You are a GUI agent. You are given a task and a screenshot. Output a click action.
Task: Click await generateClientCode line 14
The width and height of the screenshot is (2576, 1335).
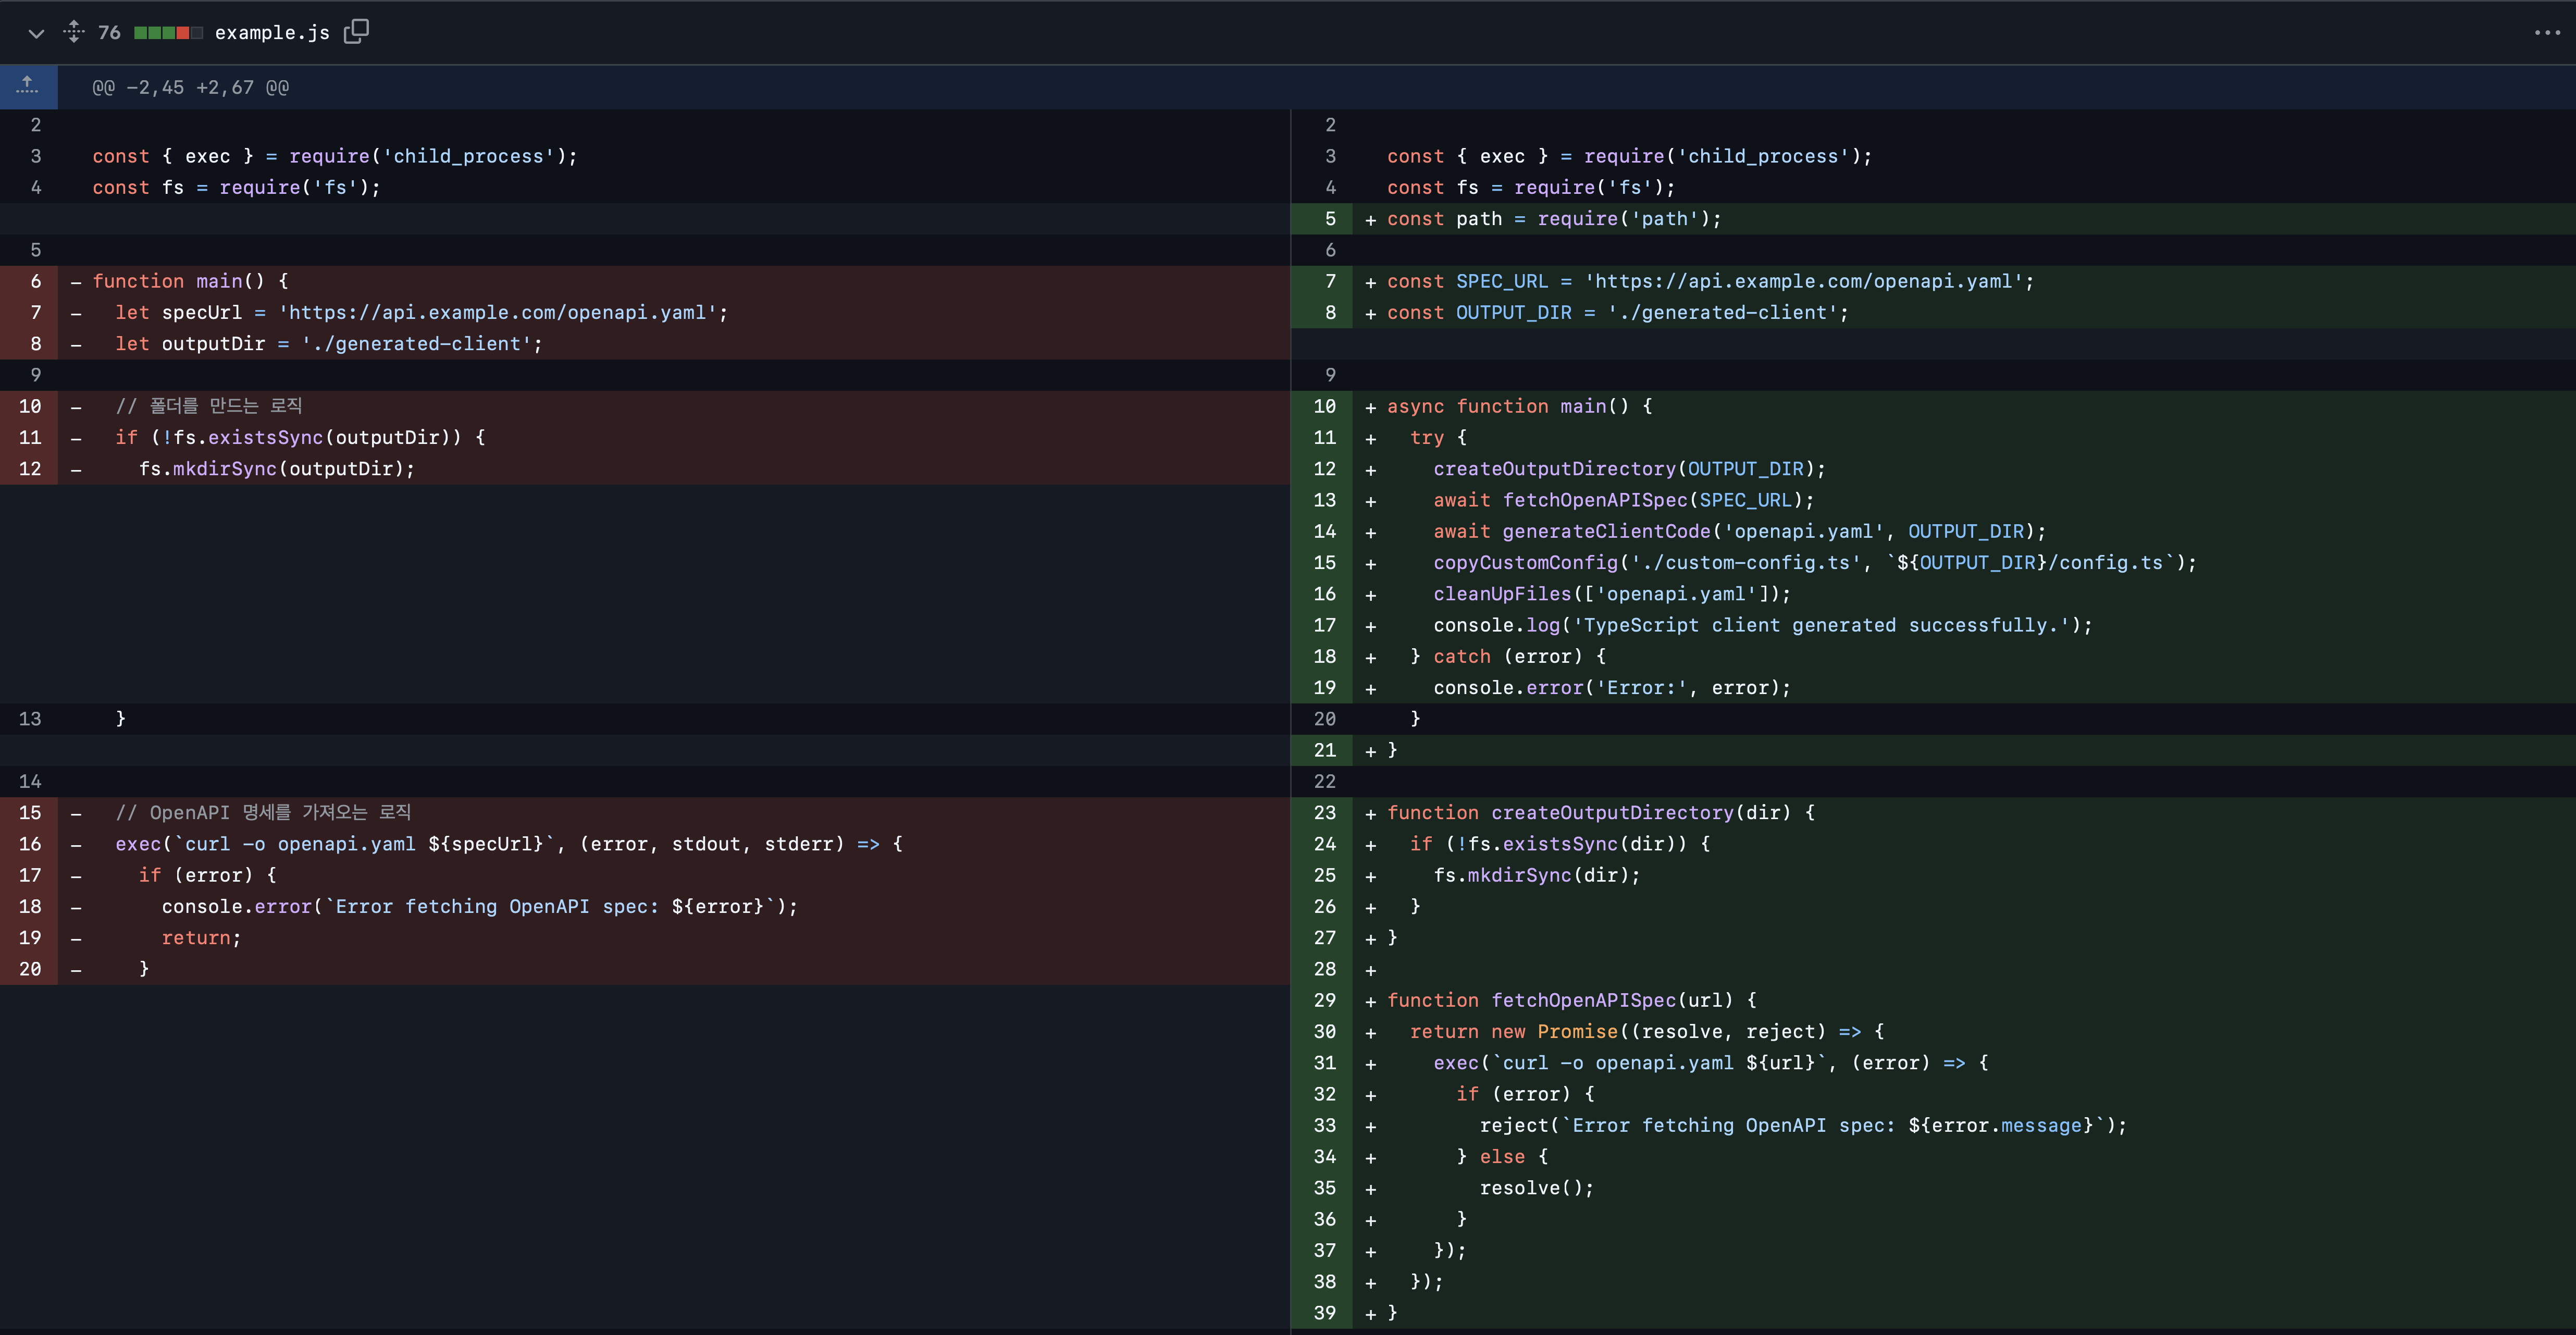[1739, 532]
